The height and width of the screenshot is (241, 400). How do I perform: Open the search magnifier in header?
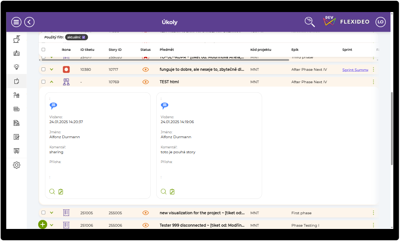tap(310, 22)
